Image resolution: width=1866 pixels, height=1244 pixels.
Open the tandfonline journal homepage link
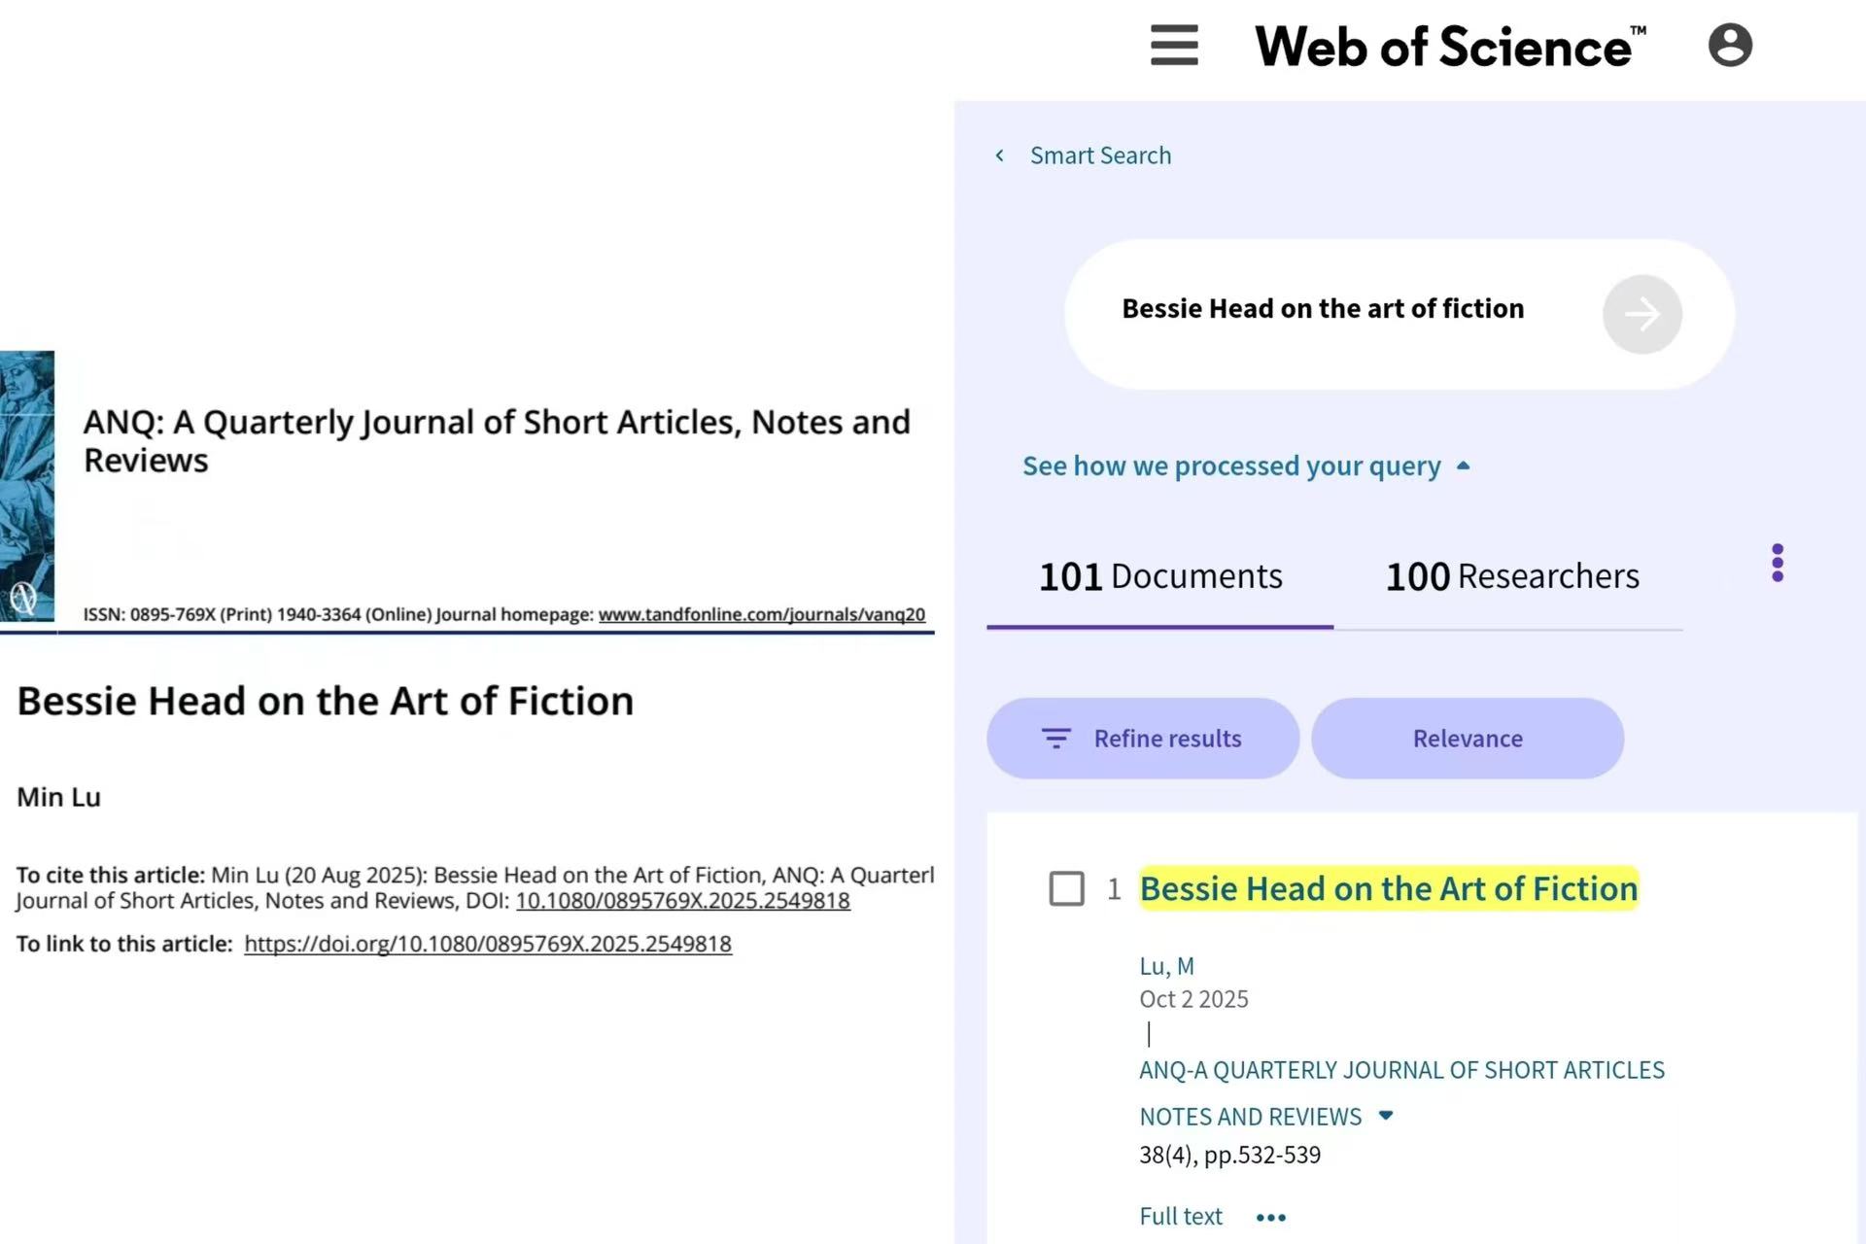pos(761,614)
